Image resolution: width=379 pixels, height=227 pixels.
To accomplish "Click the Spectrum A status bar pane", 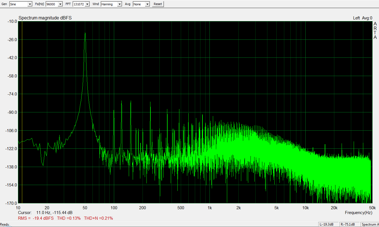I will 369,224.
